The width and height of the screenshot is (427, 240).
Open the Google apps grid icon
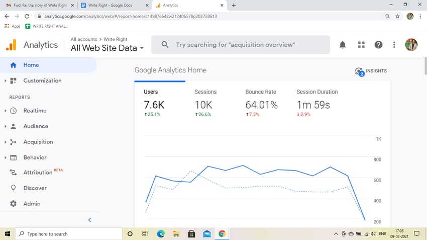[361, 45]
